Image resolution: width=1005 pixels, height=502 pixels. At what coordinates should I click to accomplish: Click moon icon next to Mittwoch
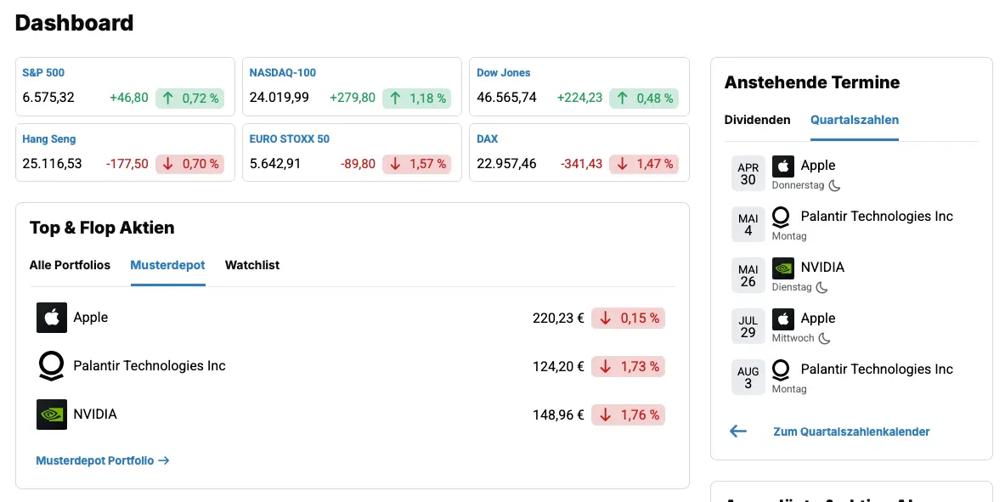[x=824, y=338]
